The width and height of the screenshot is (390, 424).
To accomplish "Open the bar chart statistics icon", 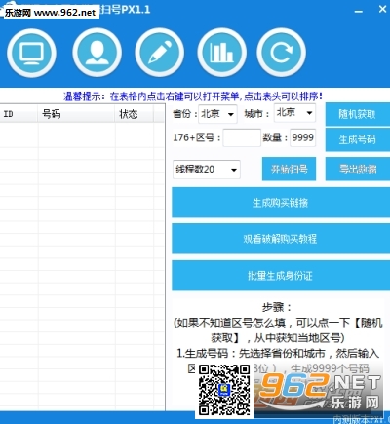I will (221, 53).
